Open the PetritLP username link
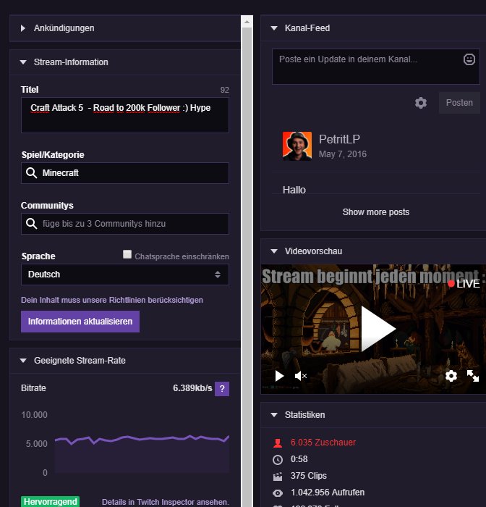This screenshot has width=486, height=507. [339, 139]
